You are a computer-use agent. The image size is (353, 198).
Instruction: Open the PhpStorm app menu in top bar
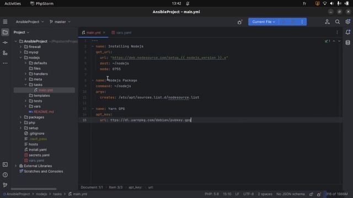pyautogui.click(x=42, y=3)
